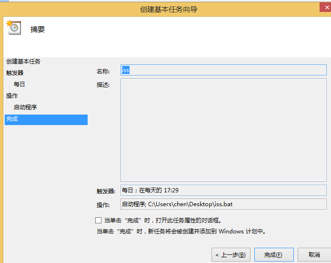
Task: Select the 每日 step in sidebar
Action: (x=19, y=84)
